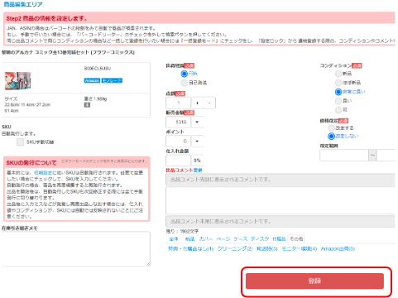Open the points dropdown arrow
The width and height of the screenshot is (398, 298).
click(197, 141)
